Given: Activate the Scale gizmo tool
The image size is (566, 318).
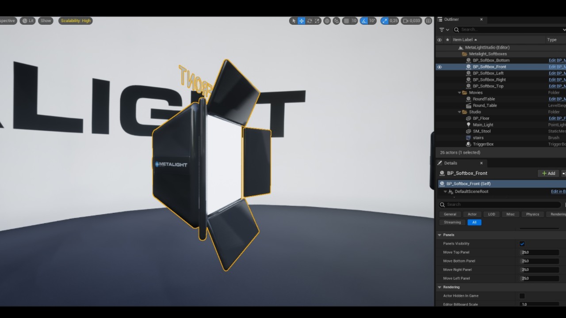Looking at the screenshot, I should tap(317, 21).
